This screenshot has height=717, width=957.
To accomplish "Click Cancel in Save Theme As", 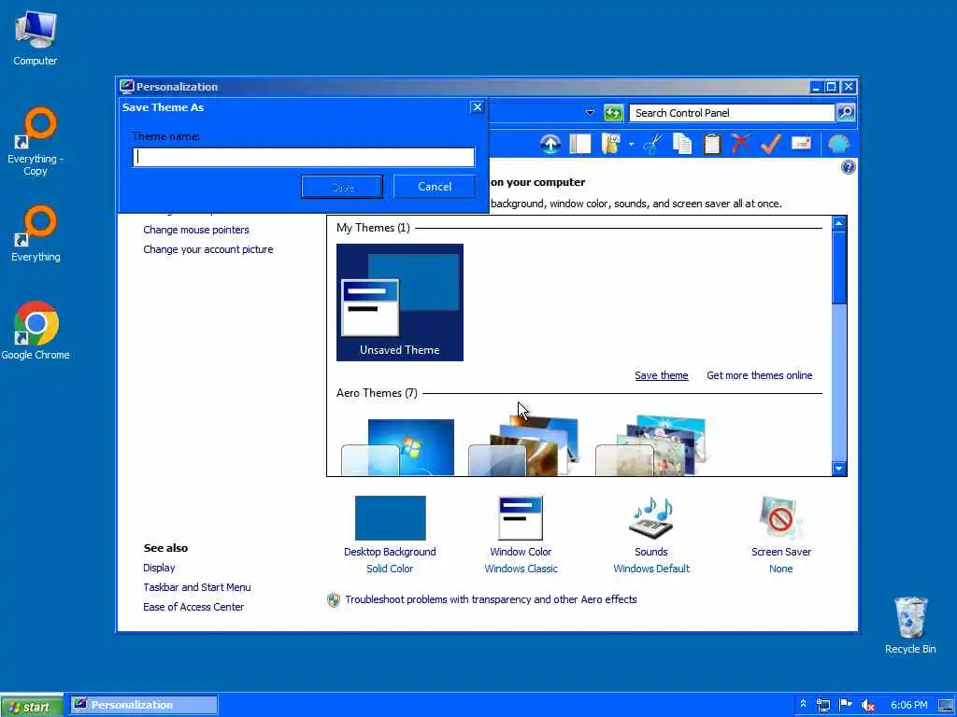I will (x=435, y=187).
